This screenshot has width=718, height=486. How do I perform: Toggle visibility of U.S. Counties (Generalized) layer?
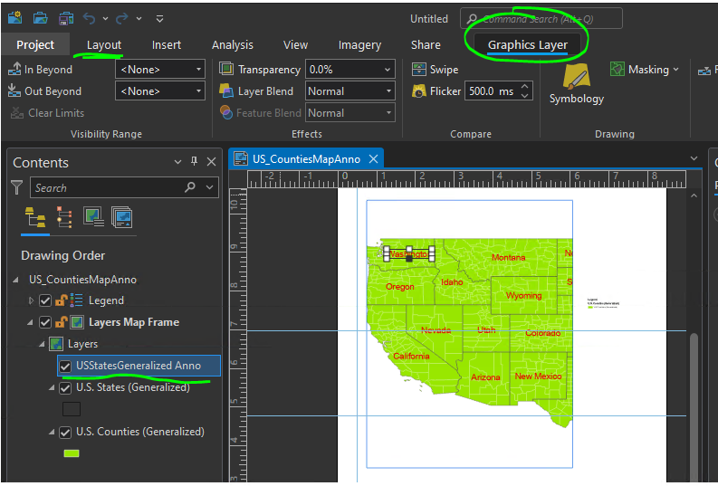point(65,432)
